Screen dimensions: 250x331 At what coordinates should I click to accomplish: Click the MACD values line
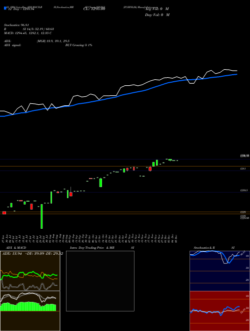click(28, 33)
